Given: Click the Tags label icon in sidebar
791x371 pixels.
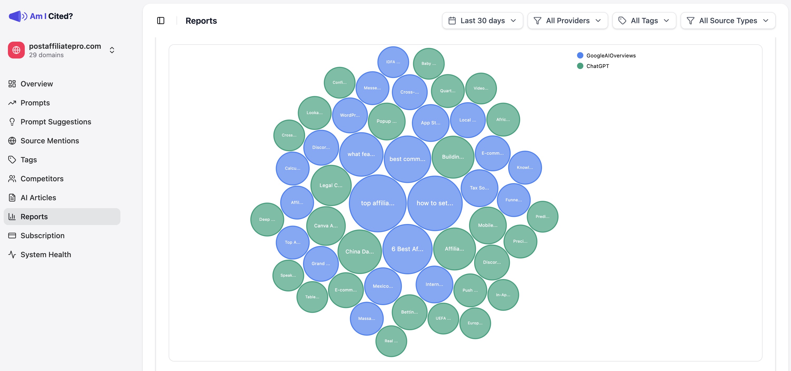Looking at the screenshot, I should 12,160.
